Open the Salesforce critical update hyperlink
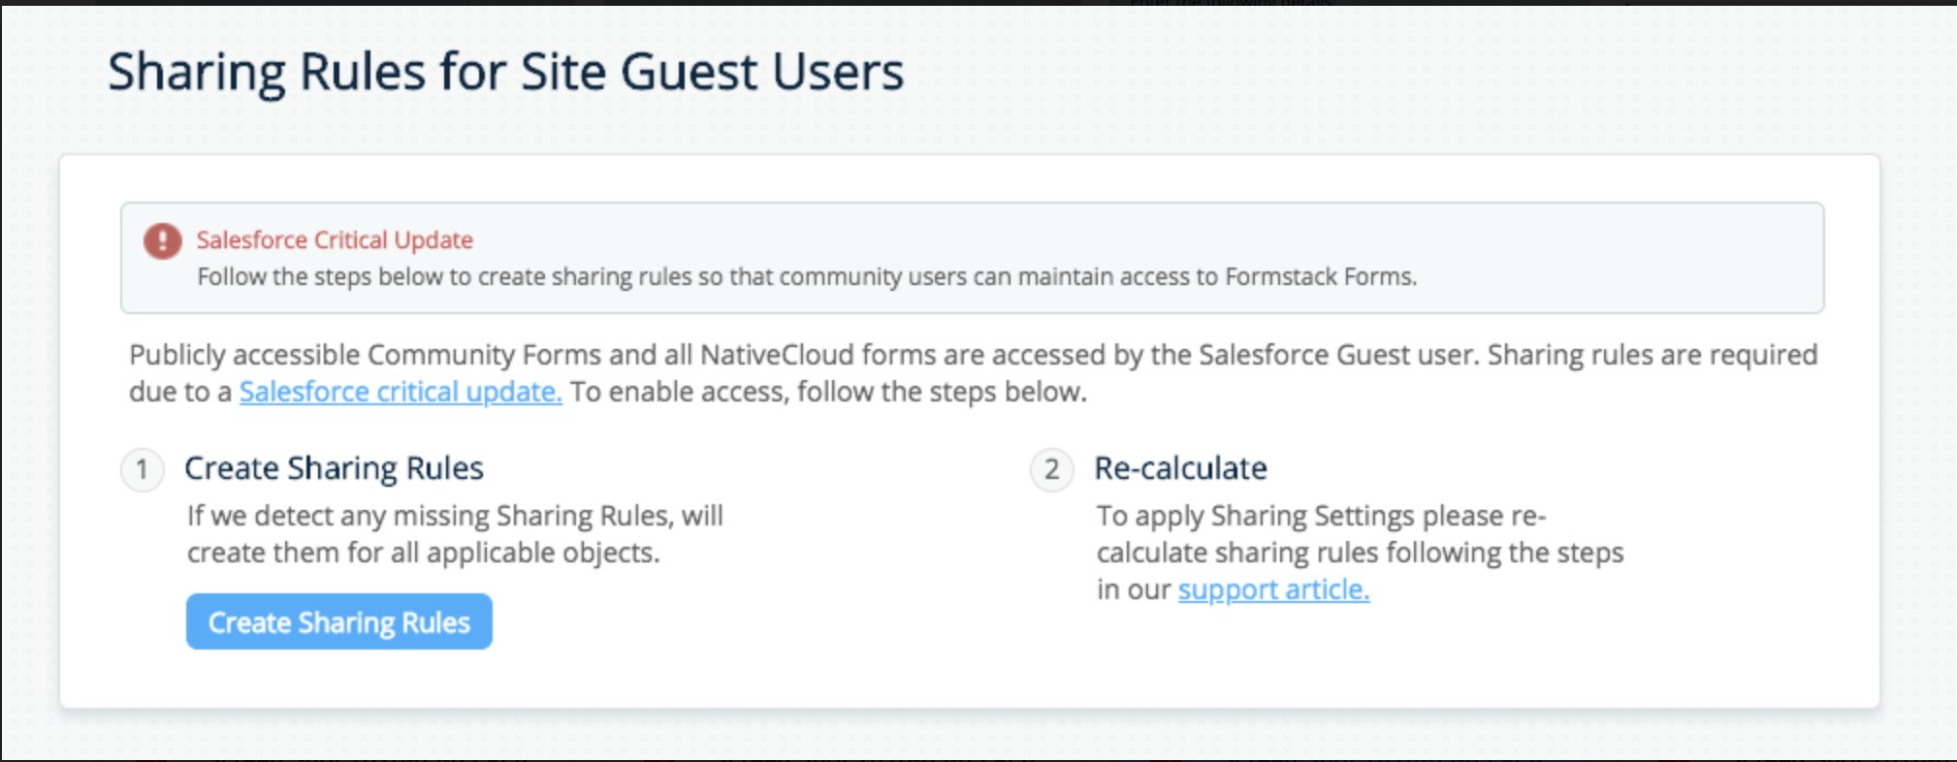 coord(401,392)
